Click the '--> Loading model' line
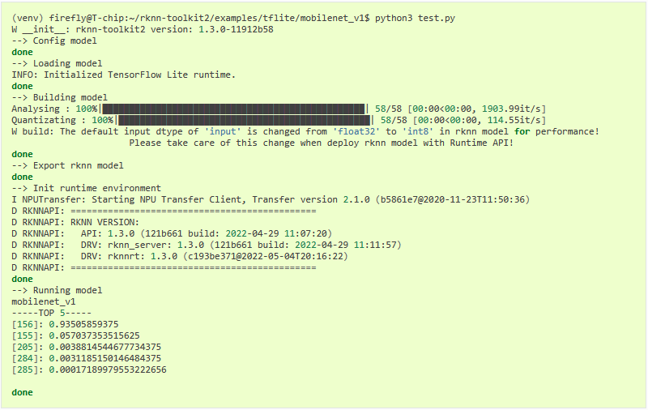 (57, 64)
